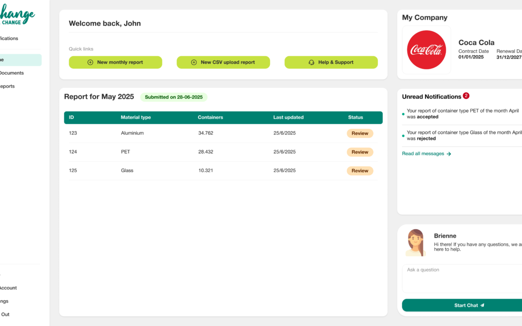Select the 'Status' column header
The image size is (522, 326).
356,117
